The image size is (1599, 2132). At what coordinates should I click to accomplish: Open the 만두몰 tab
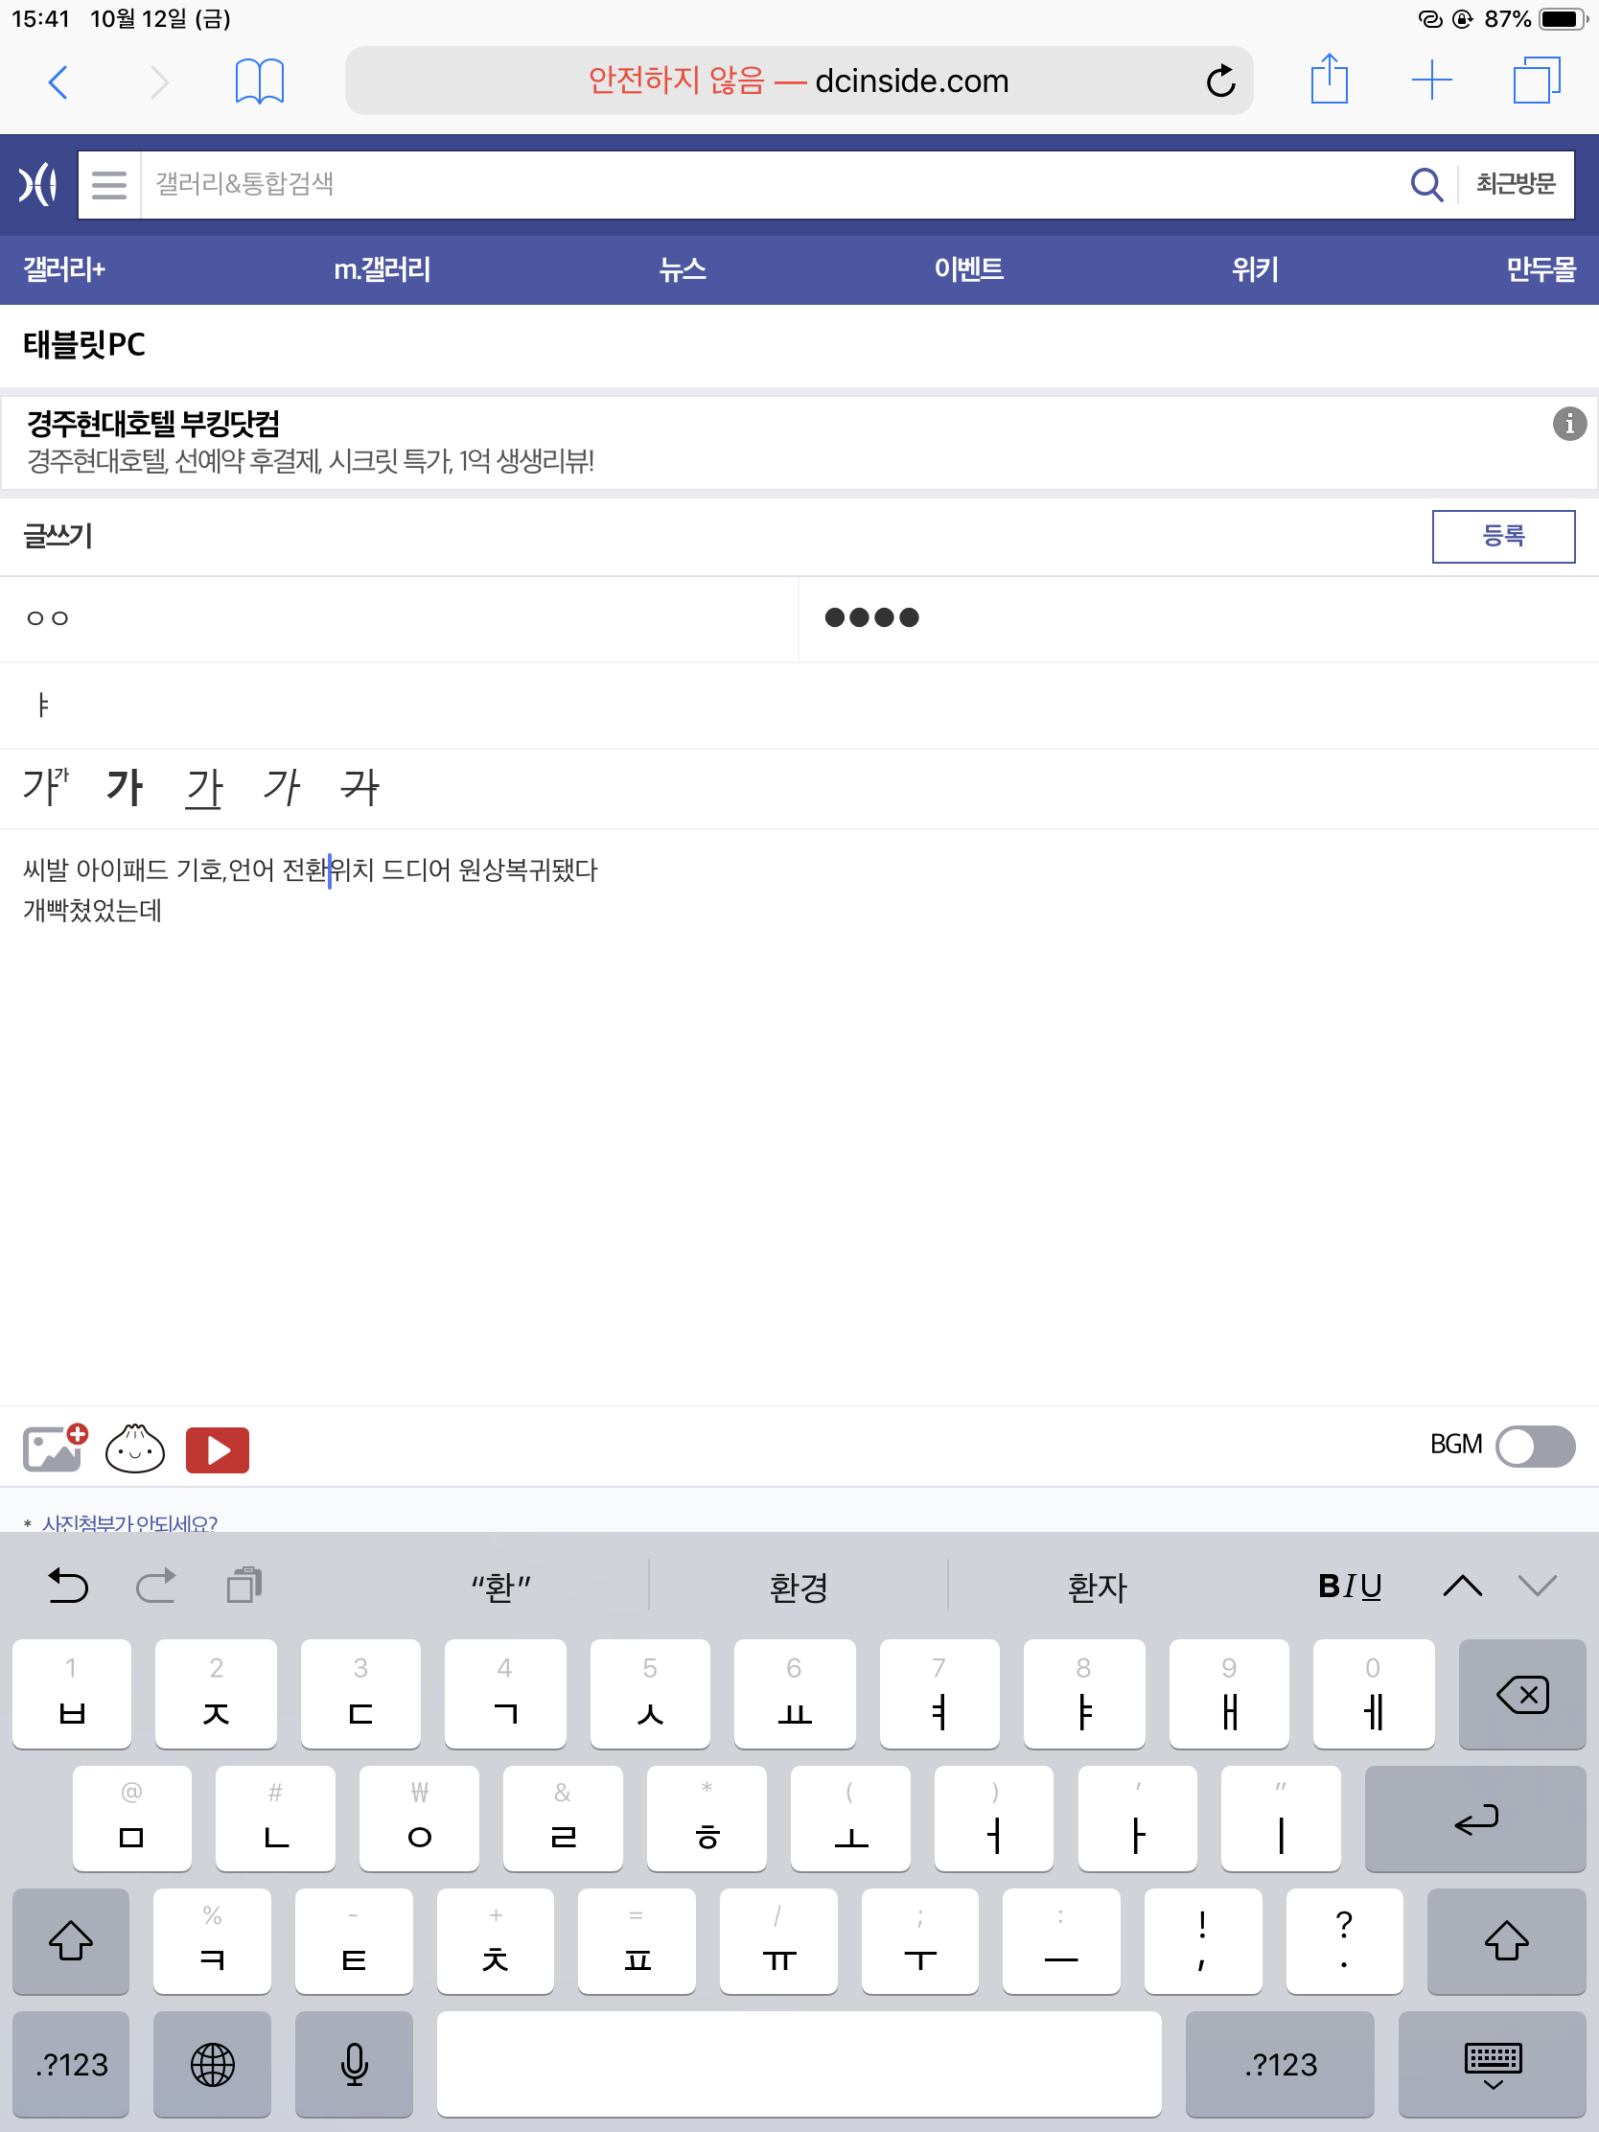pos(1541,269)
